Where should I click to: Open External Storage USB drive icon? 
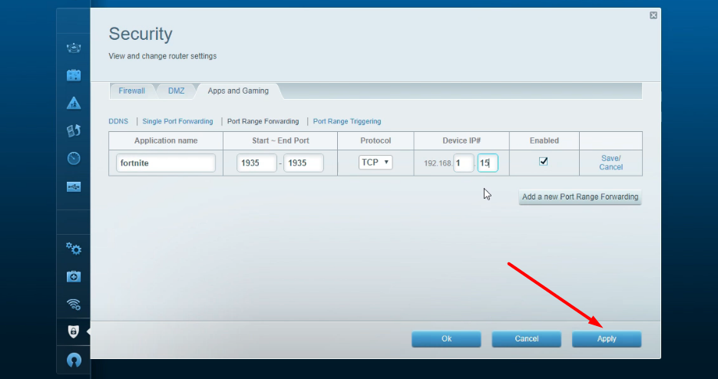click(74, 186)
